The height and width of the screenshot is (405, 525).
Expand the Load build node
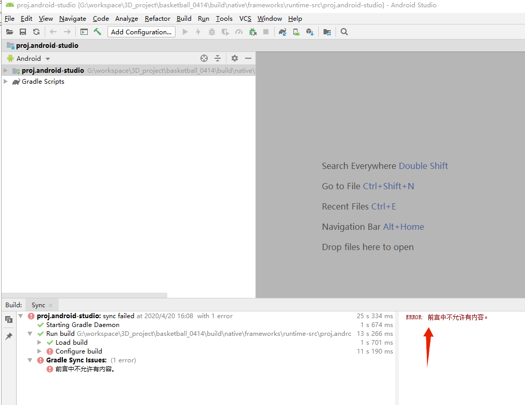(39, 342)
